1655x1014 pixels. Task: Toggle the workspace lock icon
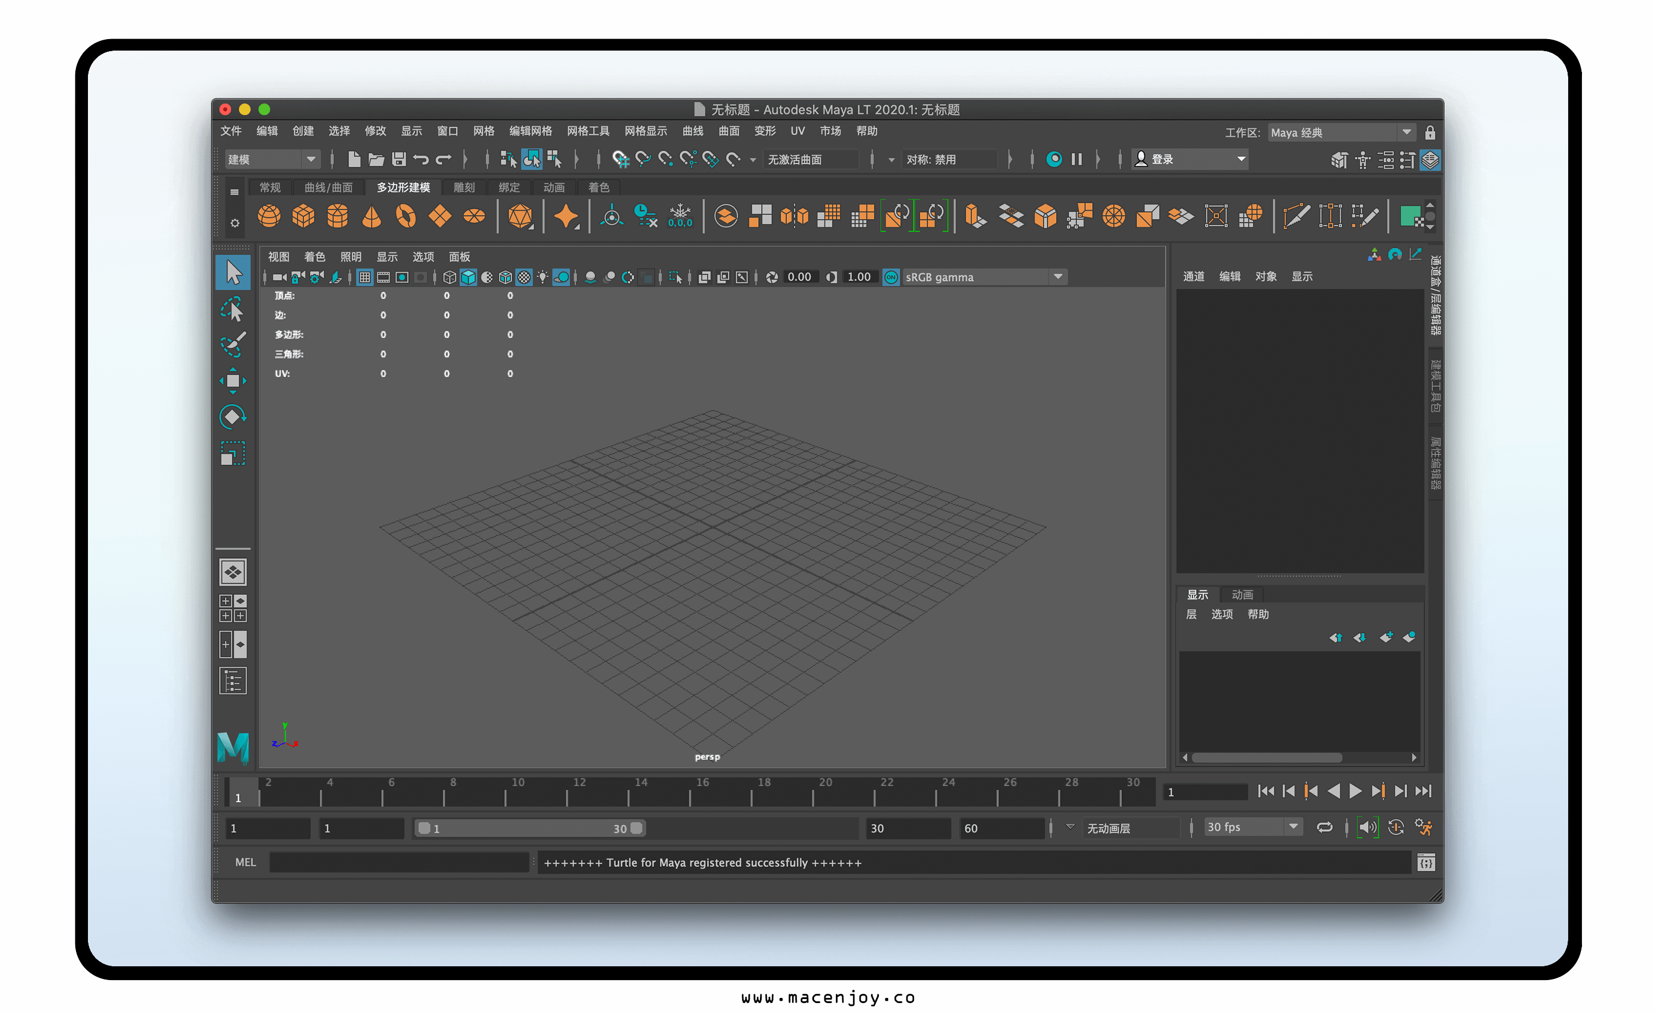1430,132
